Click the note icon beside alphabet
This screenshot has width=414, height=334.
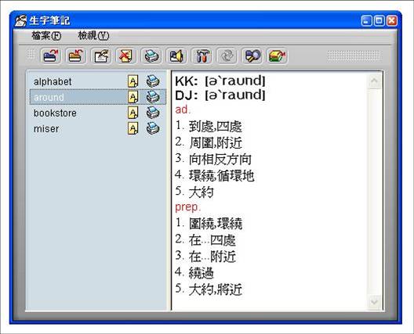pyautogui.click(x=133, y=81)
